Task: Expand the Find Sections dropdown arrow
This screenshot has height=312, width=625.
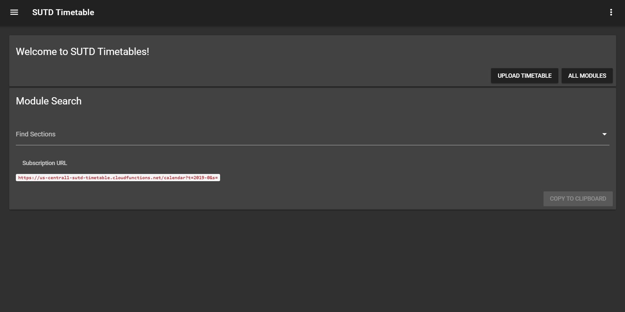Action: [x=604, y=134]
